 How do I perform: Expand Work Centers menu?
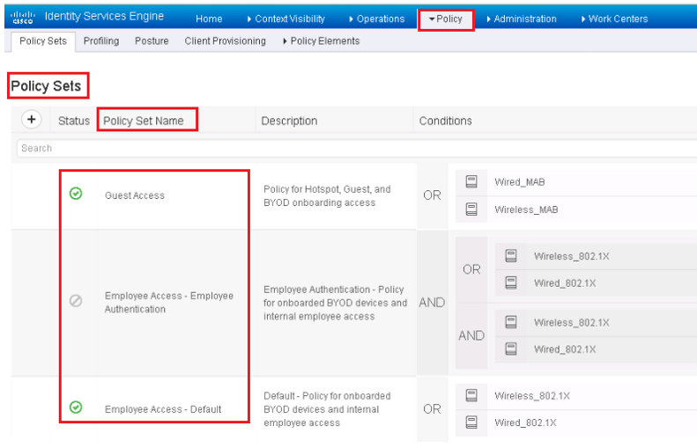coord(615,18)
